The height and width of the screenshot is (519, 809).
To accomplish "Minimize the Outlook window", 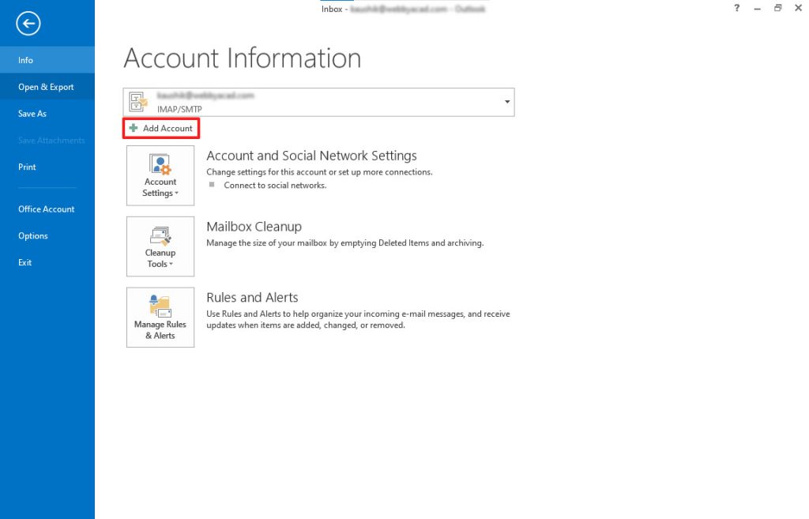I will [x=757, y=8].
